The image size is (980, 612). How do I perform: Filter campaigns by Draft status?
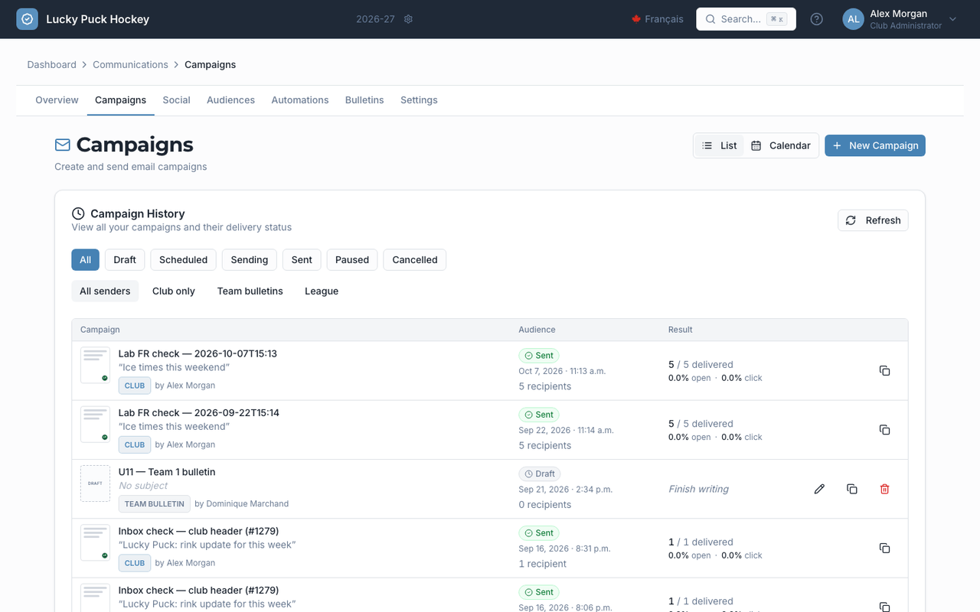point(125,259)
